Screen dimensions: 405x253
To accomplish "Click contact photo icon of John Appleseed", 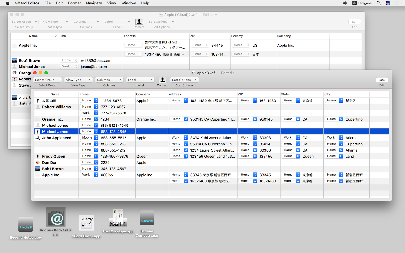I will 38,138.
